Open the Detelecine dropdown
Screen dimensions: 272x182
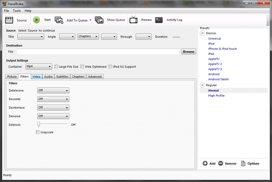(53, 91)
